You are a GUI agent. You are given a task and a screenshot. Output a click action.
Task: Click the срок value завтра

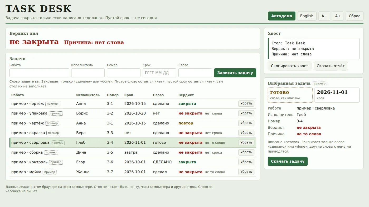click(131, 152)
